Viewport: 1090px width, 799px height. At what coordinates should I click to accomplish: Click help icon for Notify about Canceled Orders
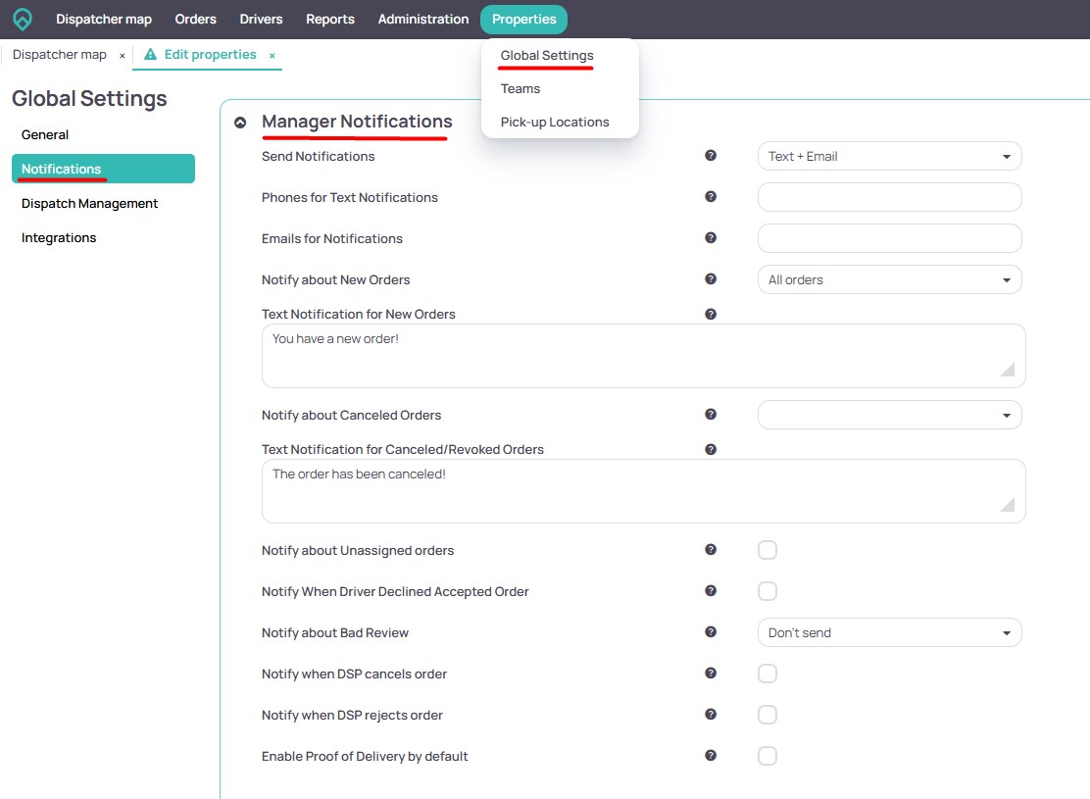click(x=711, y=414)
